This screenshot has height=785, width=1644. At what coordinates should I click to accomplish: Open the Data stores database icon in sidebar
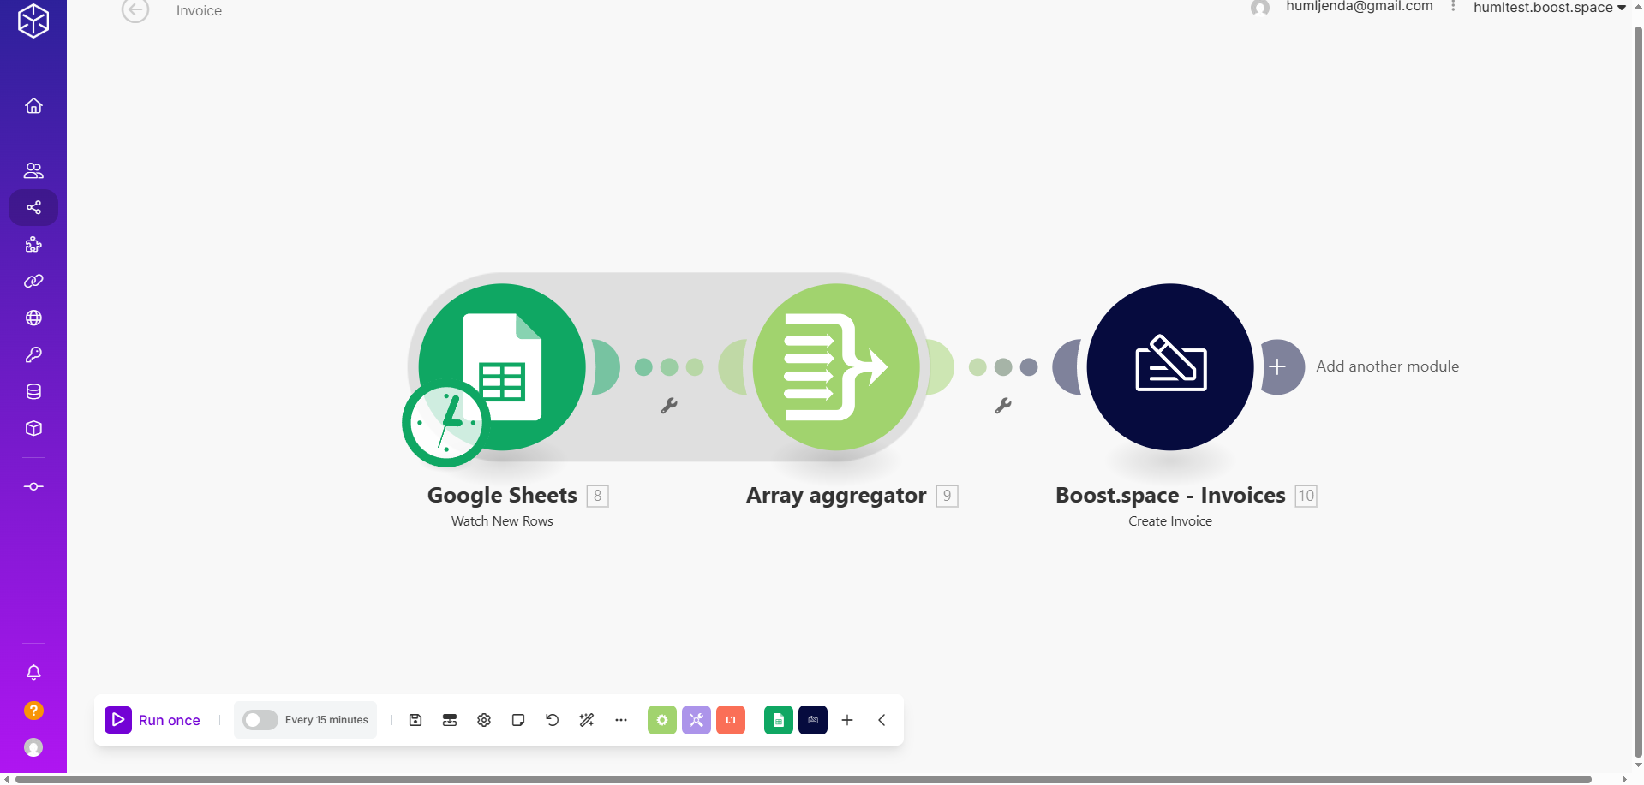[33, 391]
